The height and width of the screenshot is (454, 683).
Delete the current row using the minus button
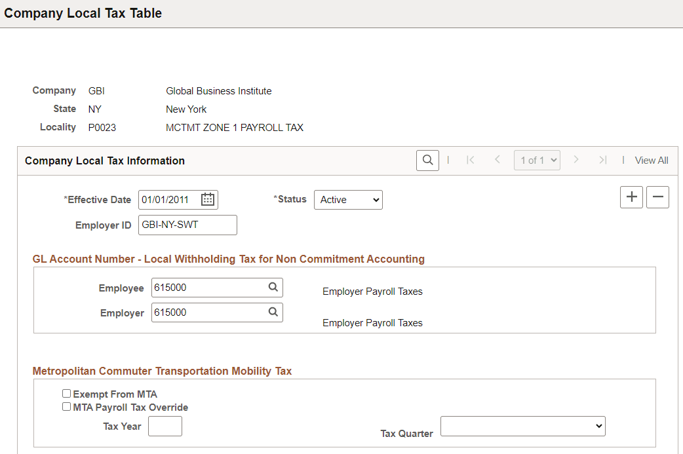pyautogui.click(x=657, y=197)
